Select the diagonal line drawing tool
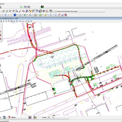This screenshot has width=122, height=122. pyautogui.click(x=20, y=11)
